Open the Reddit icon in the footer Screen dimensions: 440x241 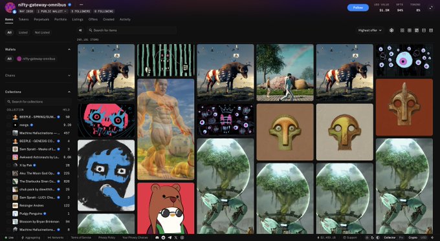pyautogui.click(x=163, y=238)
